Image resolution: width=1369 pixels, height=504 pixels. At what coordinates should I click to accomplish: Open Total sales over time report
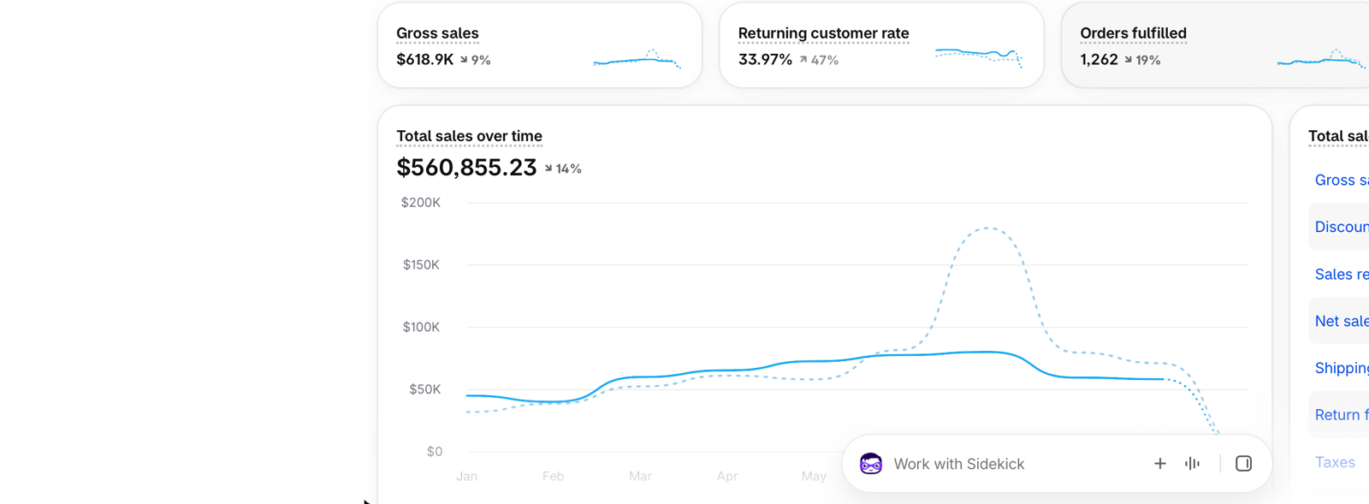coord(469,136)
